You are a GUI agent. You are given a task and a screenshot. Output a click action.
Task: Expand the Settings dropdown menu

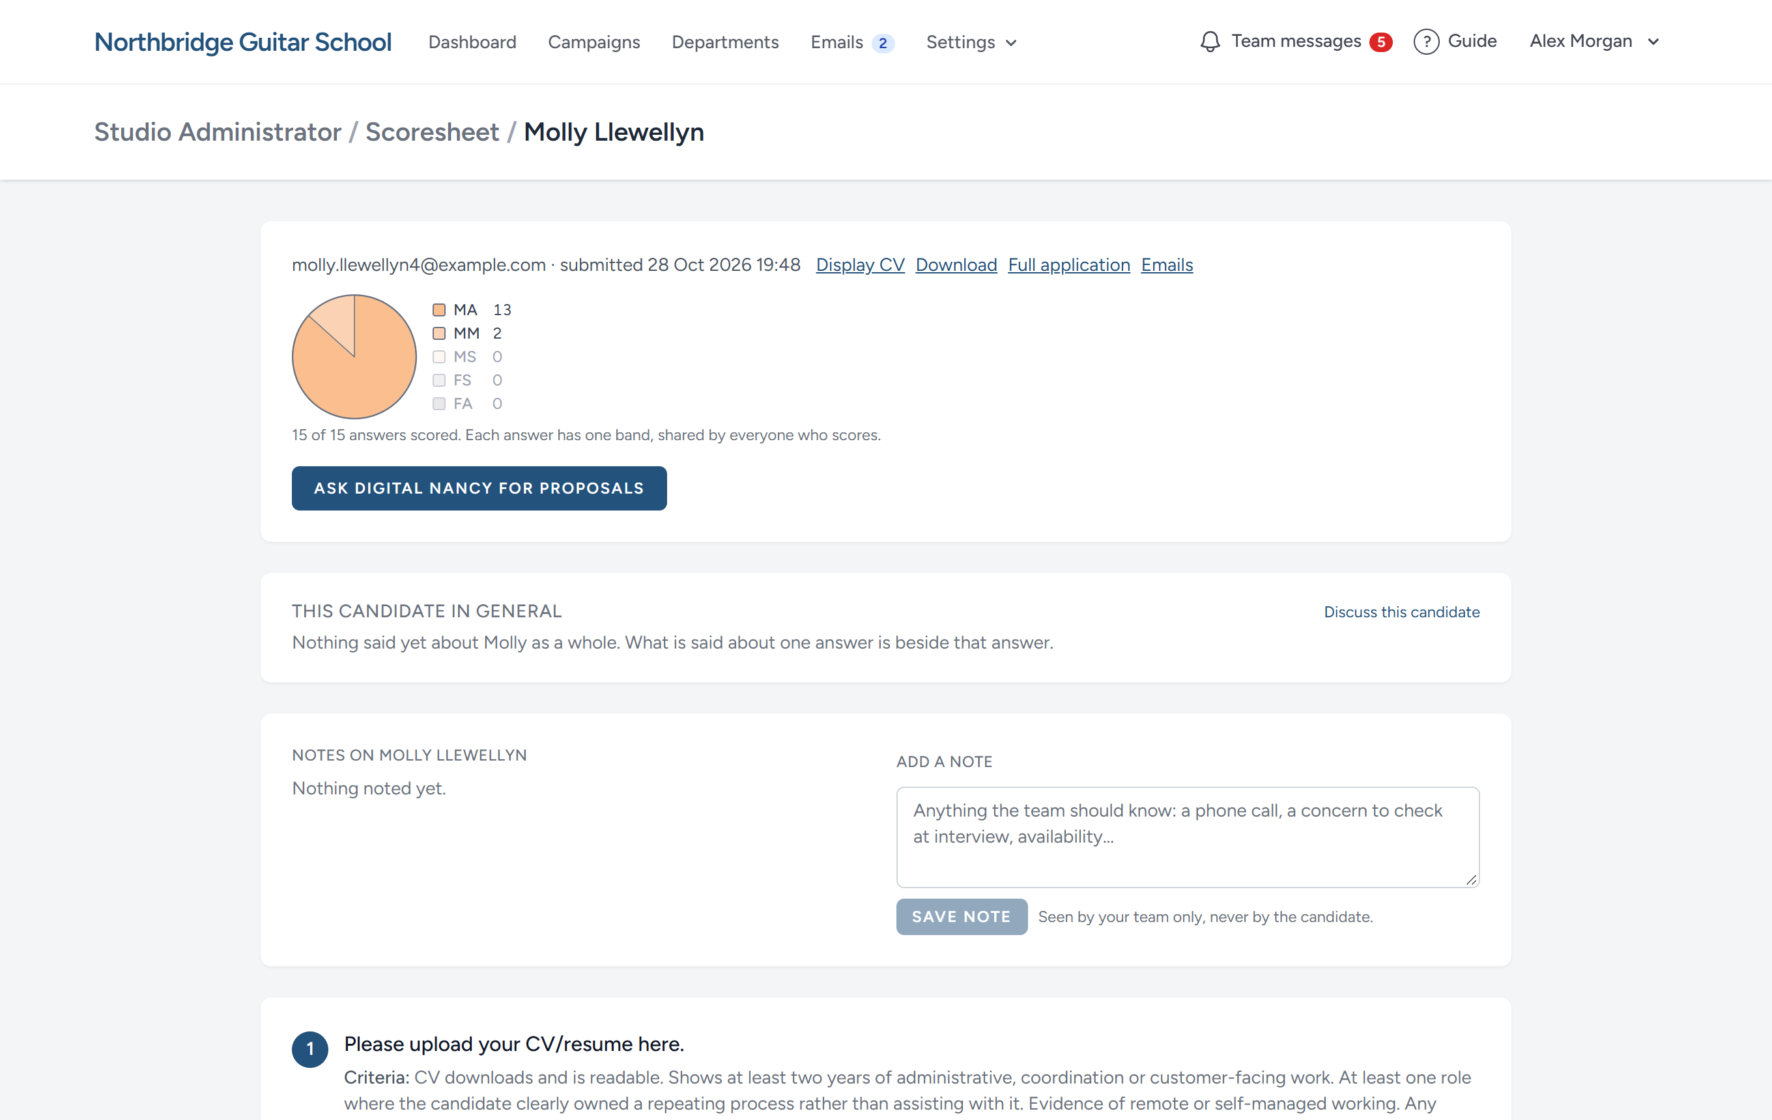(971, 42)
